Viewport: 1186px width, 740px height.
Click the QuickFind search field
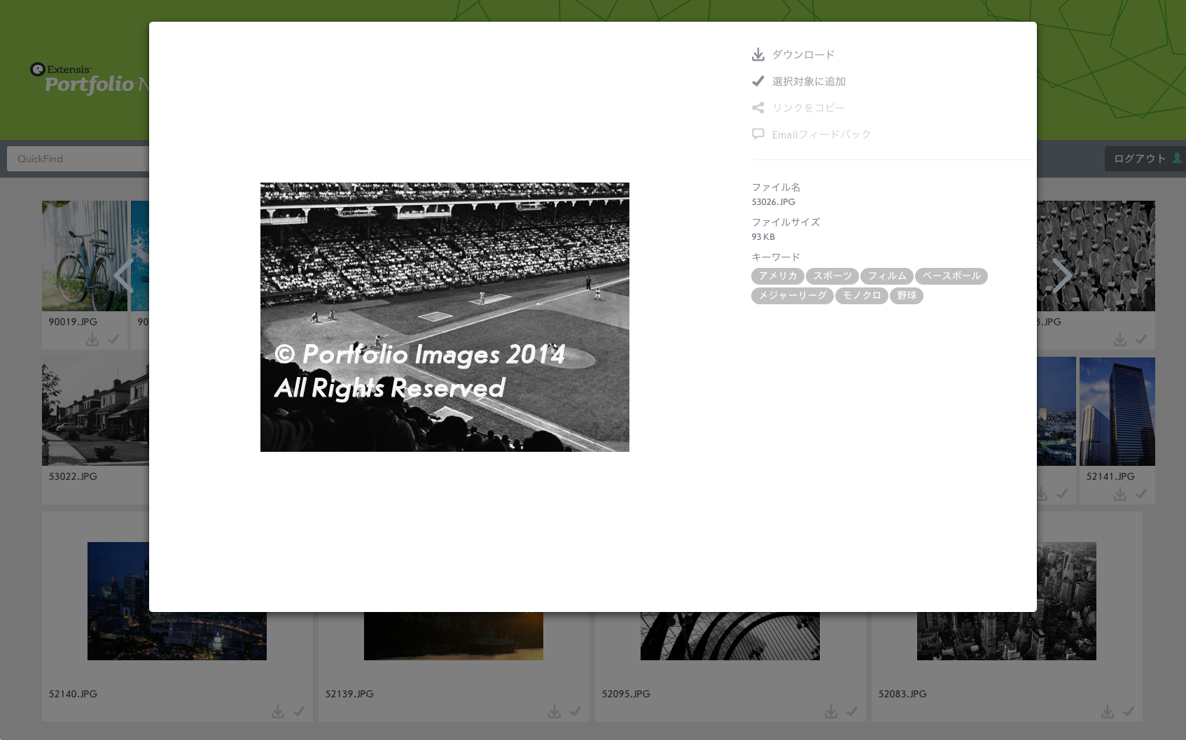pos(77,159)
